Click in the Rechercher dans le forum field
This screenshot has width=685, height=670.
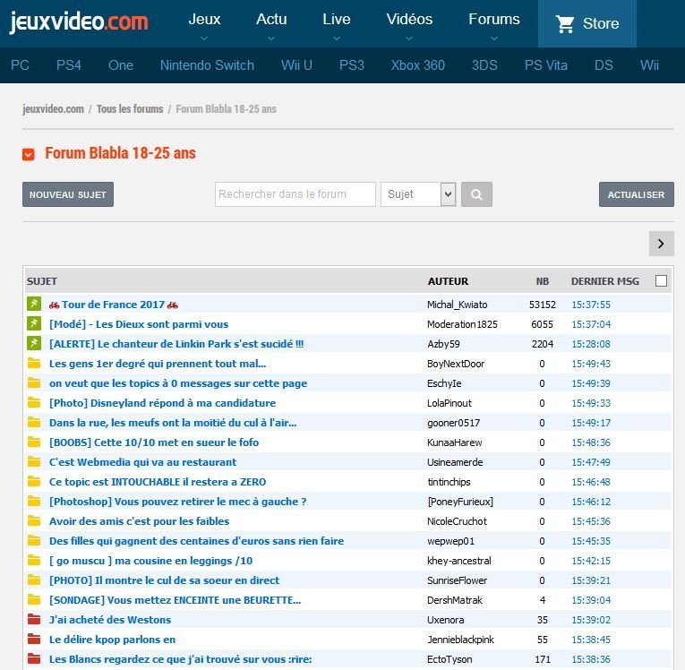click(x=295, y=194)
